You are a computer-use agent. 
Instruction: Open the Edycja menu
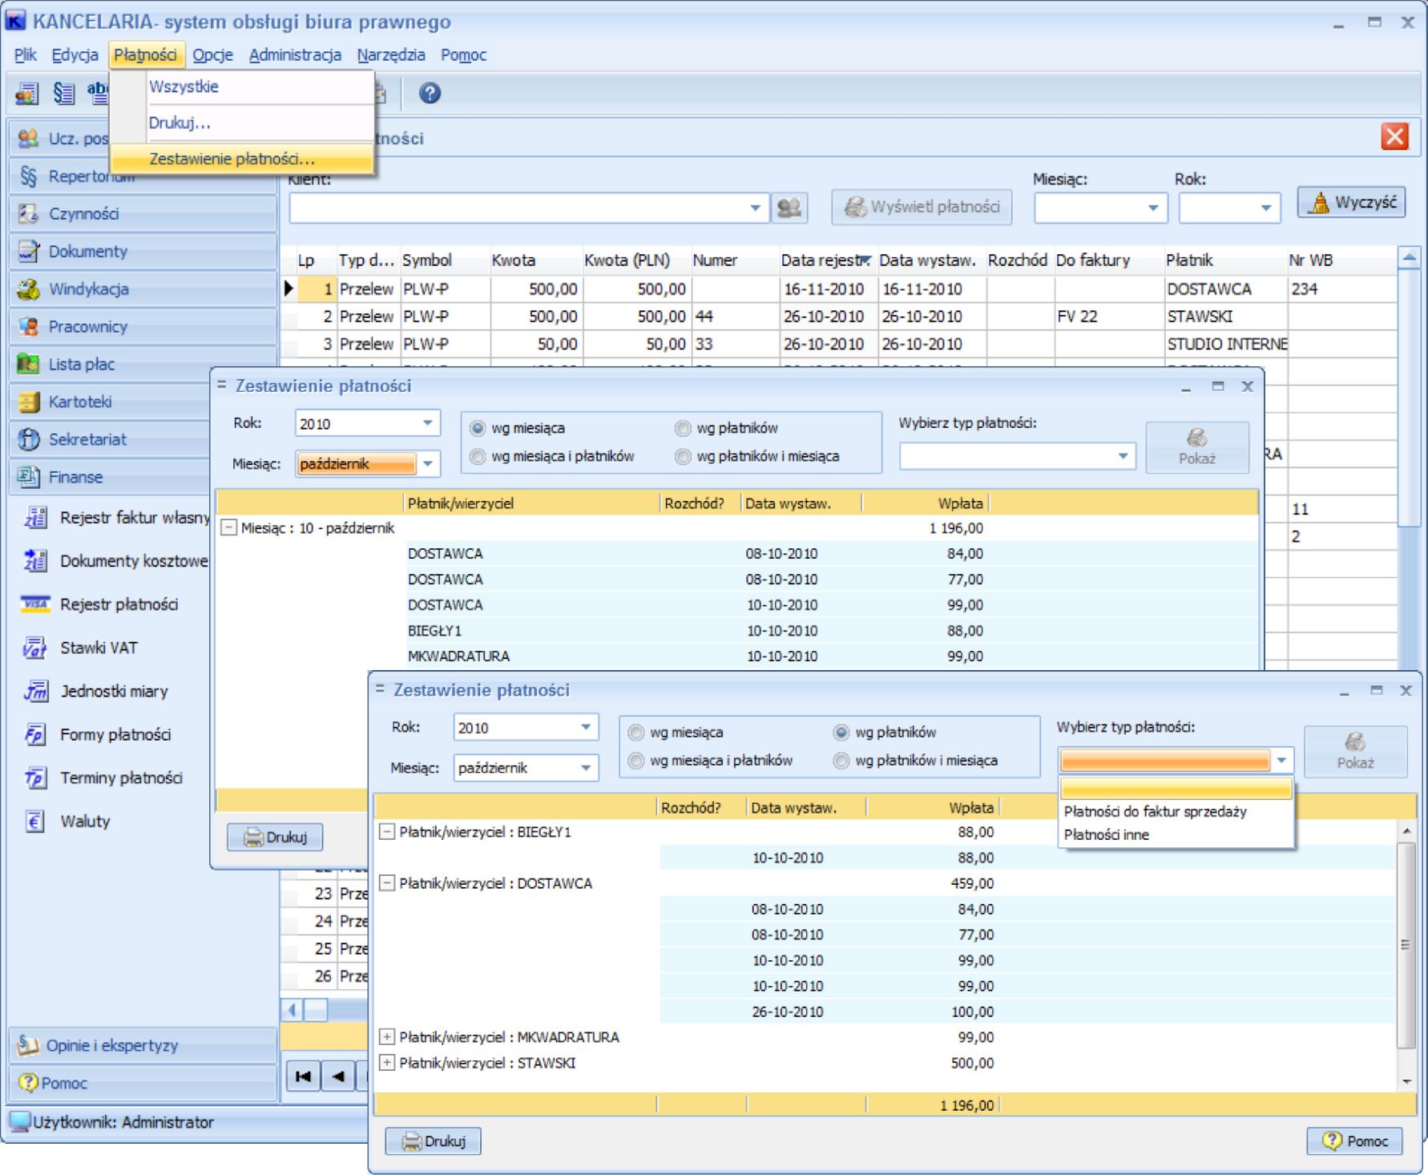pos(75,55)
